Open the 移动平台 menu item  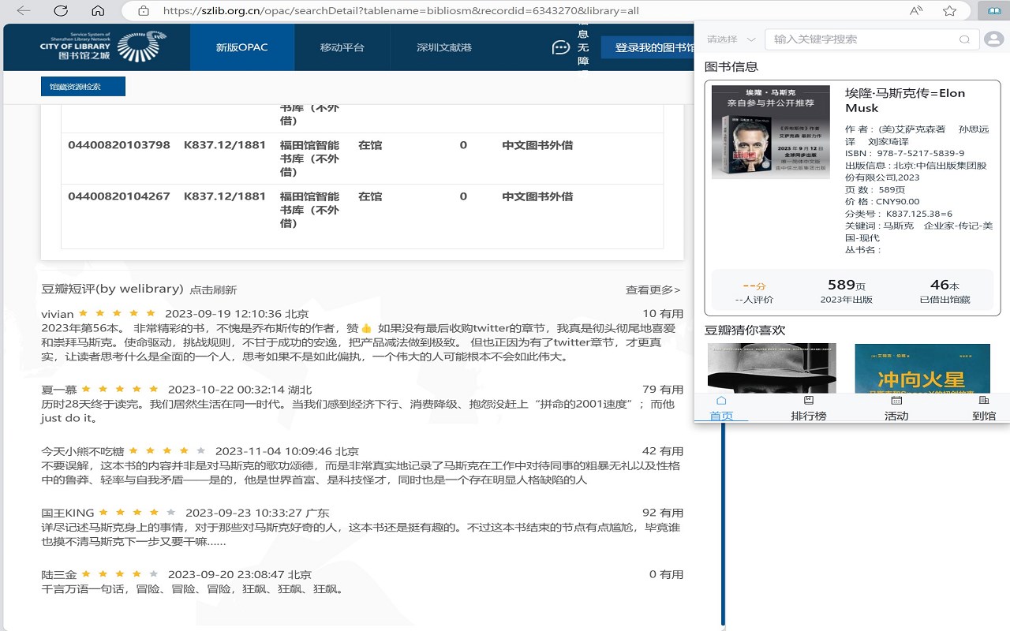(x=342, y=47)
